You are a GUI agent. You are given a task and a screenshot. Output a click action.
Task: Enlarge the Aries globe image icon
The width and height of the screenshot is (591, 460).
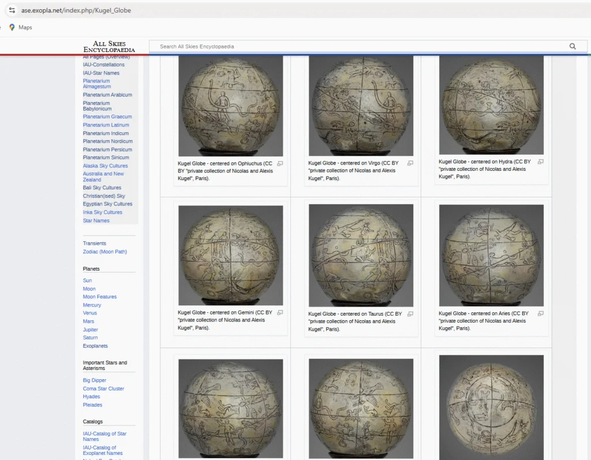point(540,313)
